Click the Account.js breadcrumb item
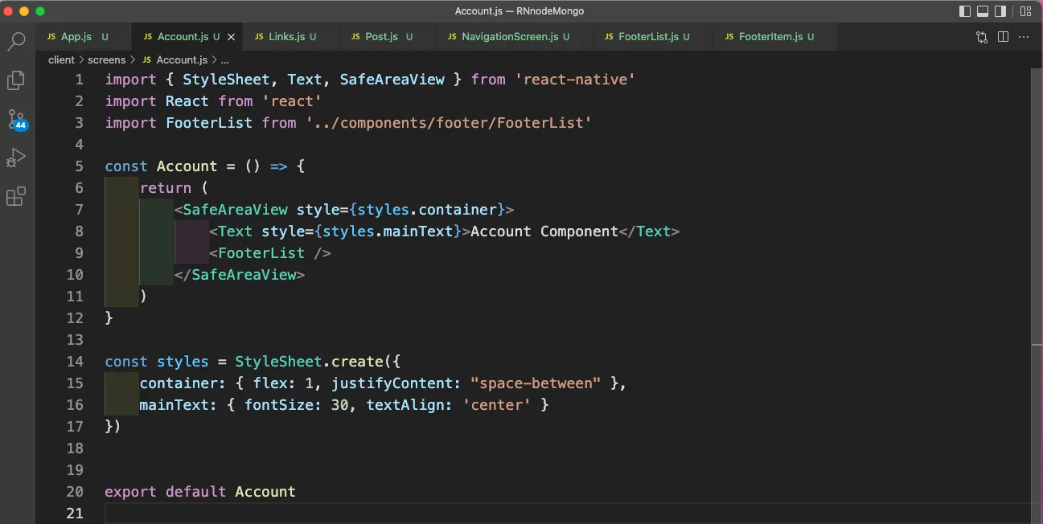1043x524 pixels. (182, 60)
